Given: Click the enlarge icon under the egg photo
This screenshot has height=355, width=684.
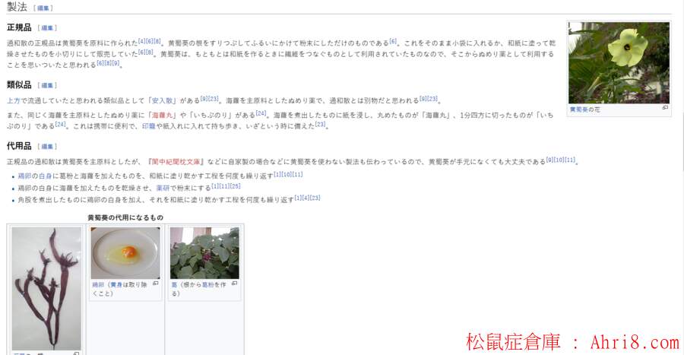Looking at the screenshot, I should pyautogui.click(x=156, y=284).
